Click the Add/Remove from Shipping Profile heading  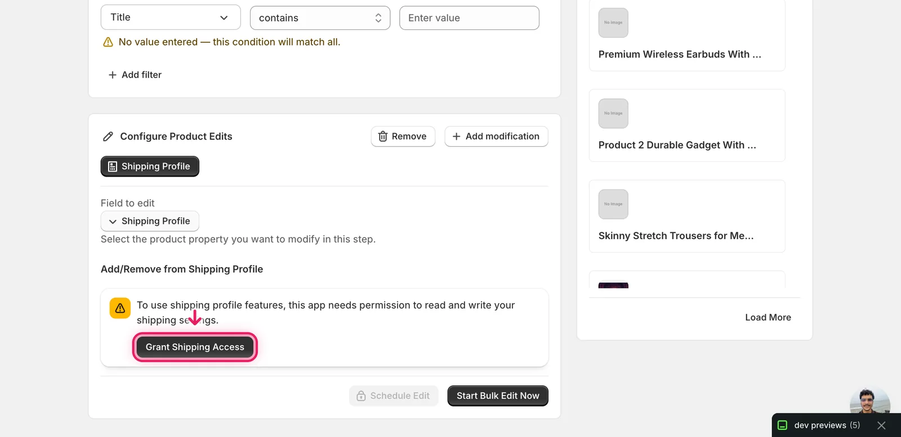pos(182,269)
